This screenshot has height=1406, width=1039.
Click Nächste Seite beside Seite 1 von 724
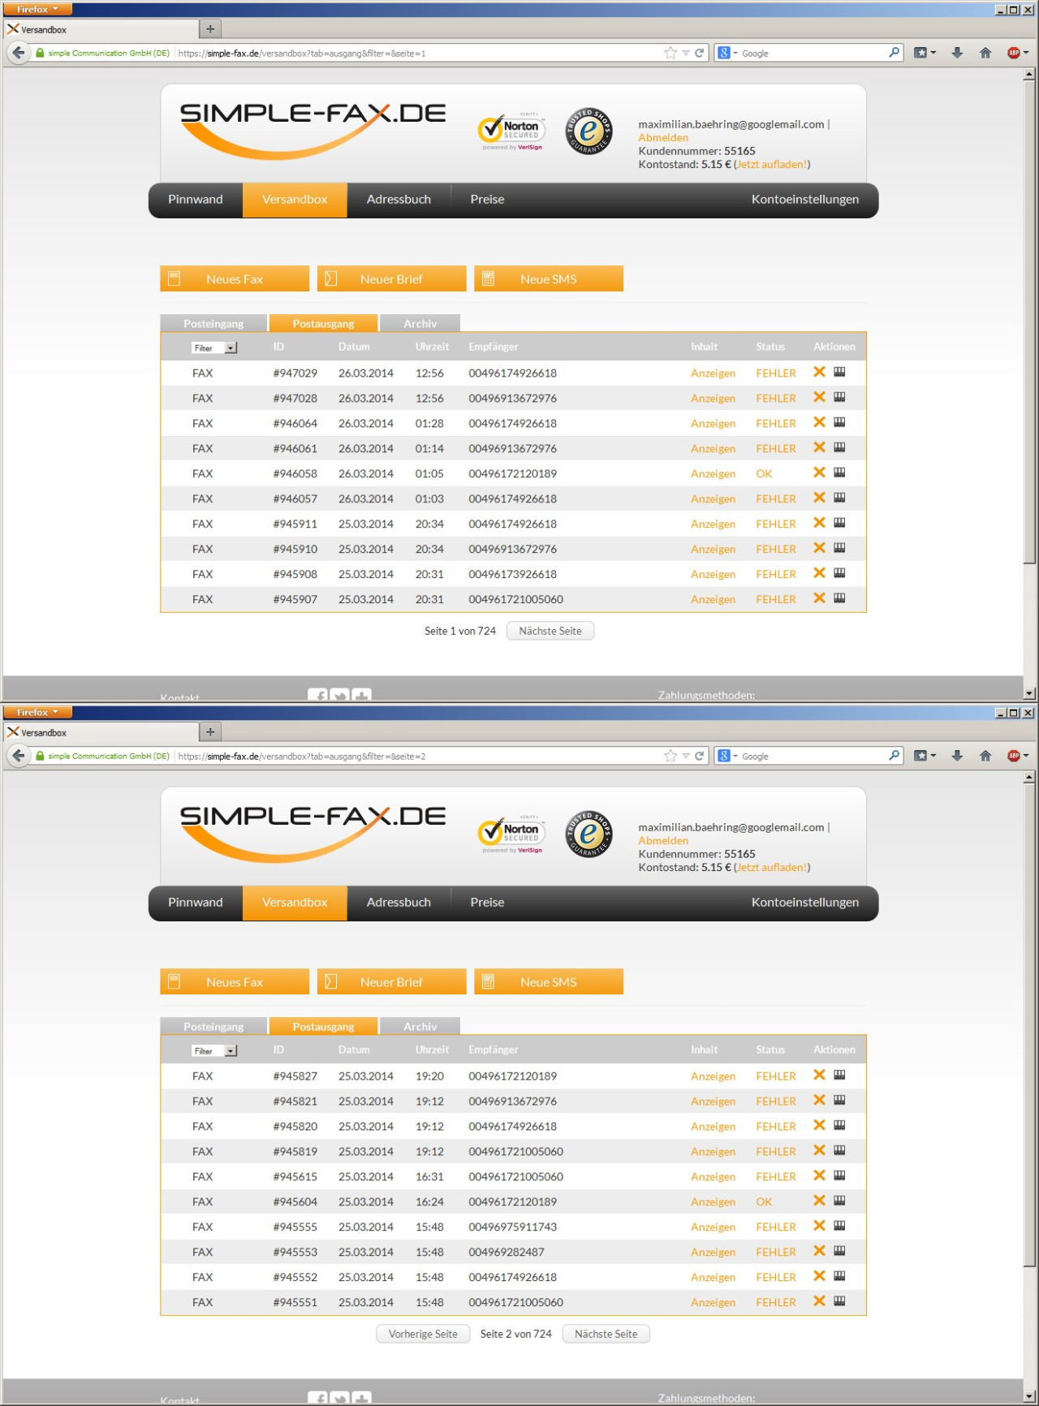550,631
